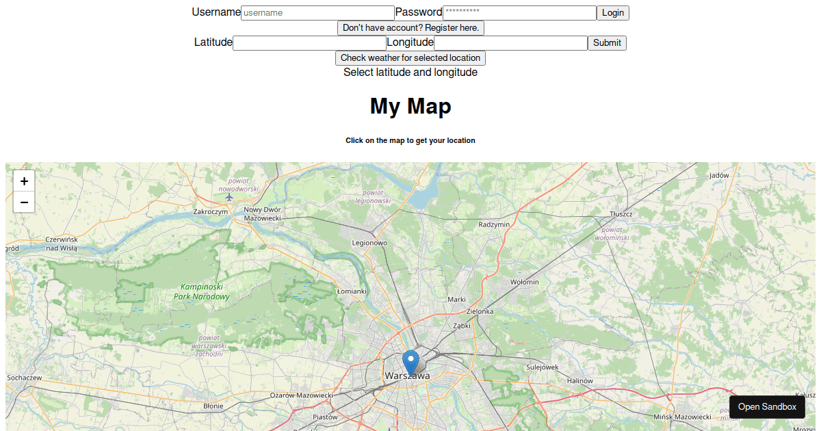Zoom out of the map
The width and height of the screenshot is (821, 431).
point(24,203)
